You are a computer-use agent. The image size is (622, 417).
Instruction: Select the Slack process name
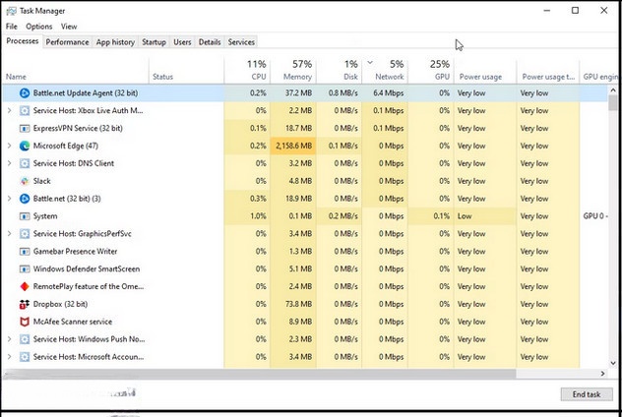41,181
